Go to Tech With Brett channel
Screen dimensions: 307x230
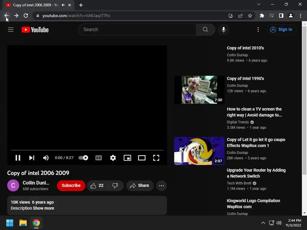click(x=239, y=183)
